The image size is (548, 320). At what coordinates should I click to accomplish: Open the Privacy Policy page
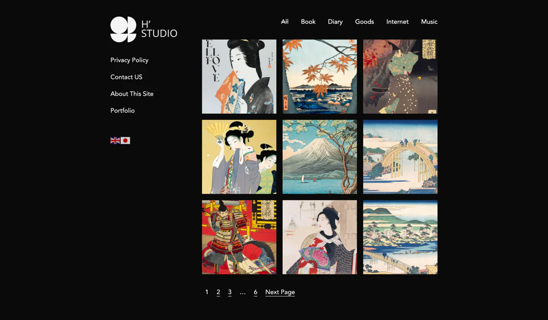[x=129, y=60]
